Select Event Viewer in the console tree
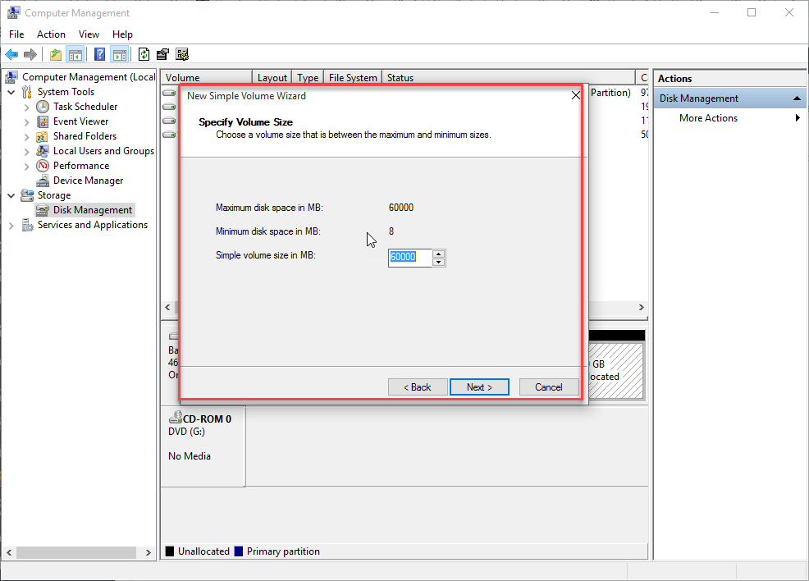Image resolution: width=809 pixels, height=581 pixels. point(80,121)
